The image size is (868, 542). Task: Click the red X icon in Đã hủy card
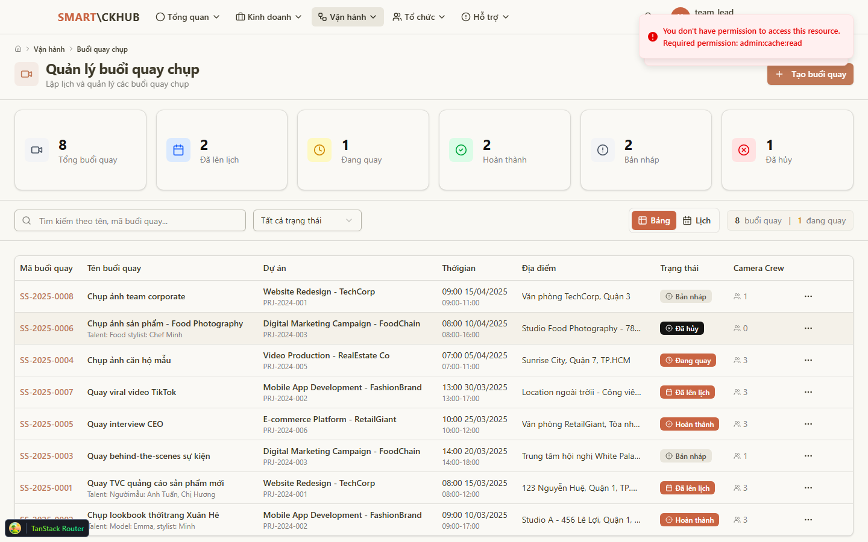coord(744,150)
